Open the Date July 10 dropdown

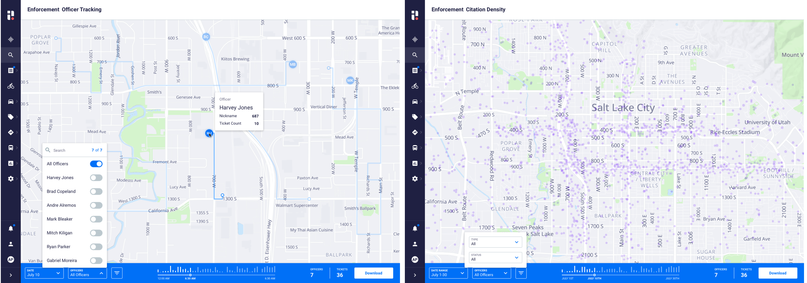point(44,273)
